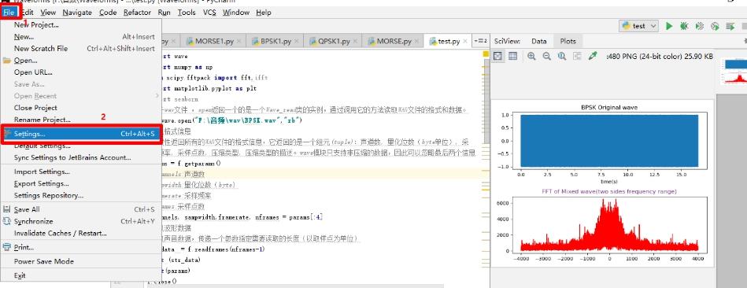Image resolution: width=747 pixels, height=288 pixels.
Task: Show grid icon in SciView toolbar
Action: 512,56
